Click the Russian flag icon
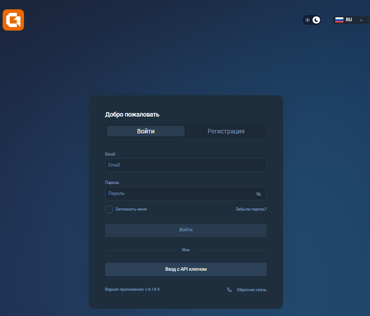 click(339, 20)
